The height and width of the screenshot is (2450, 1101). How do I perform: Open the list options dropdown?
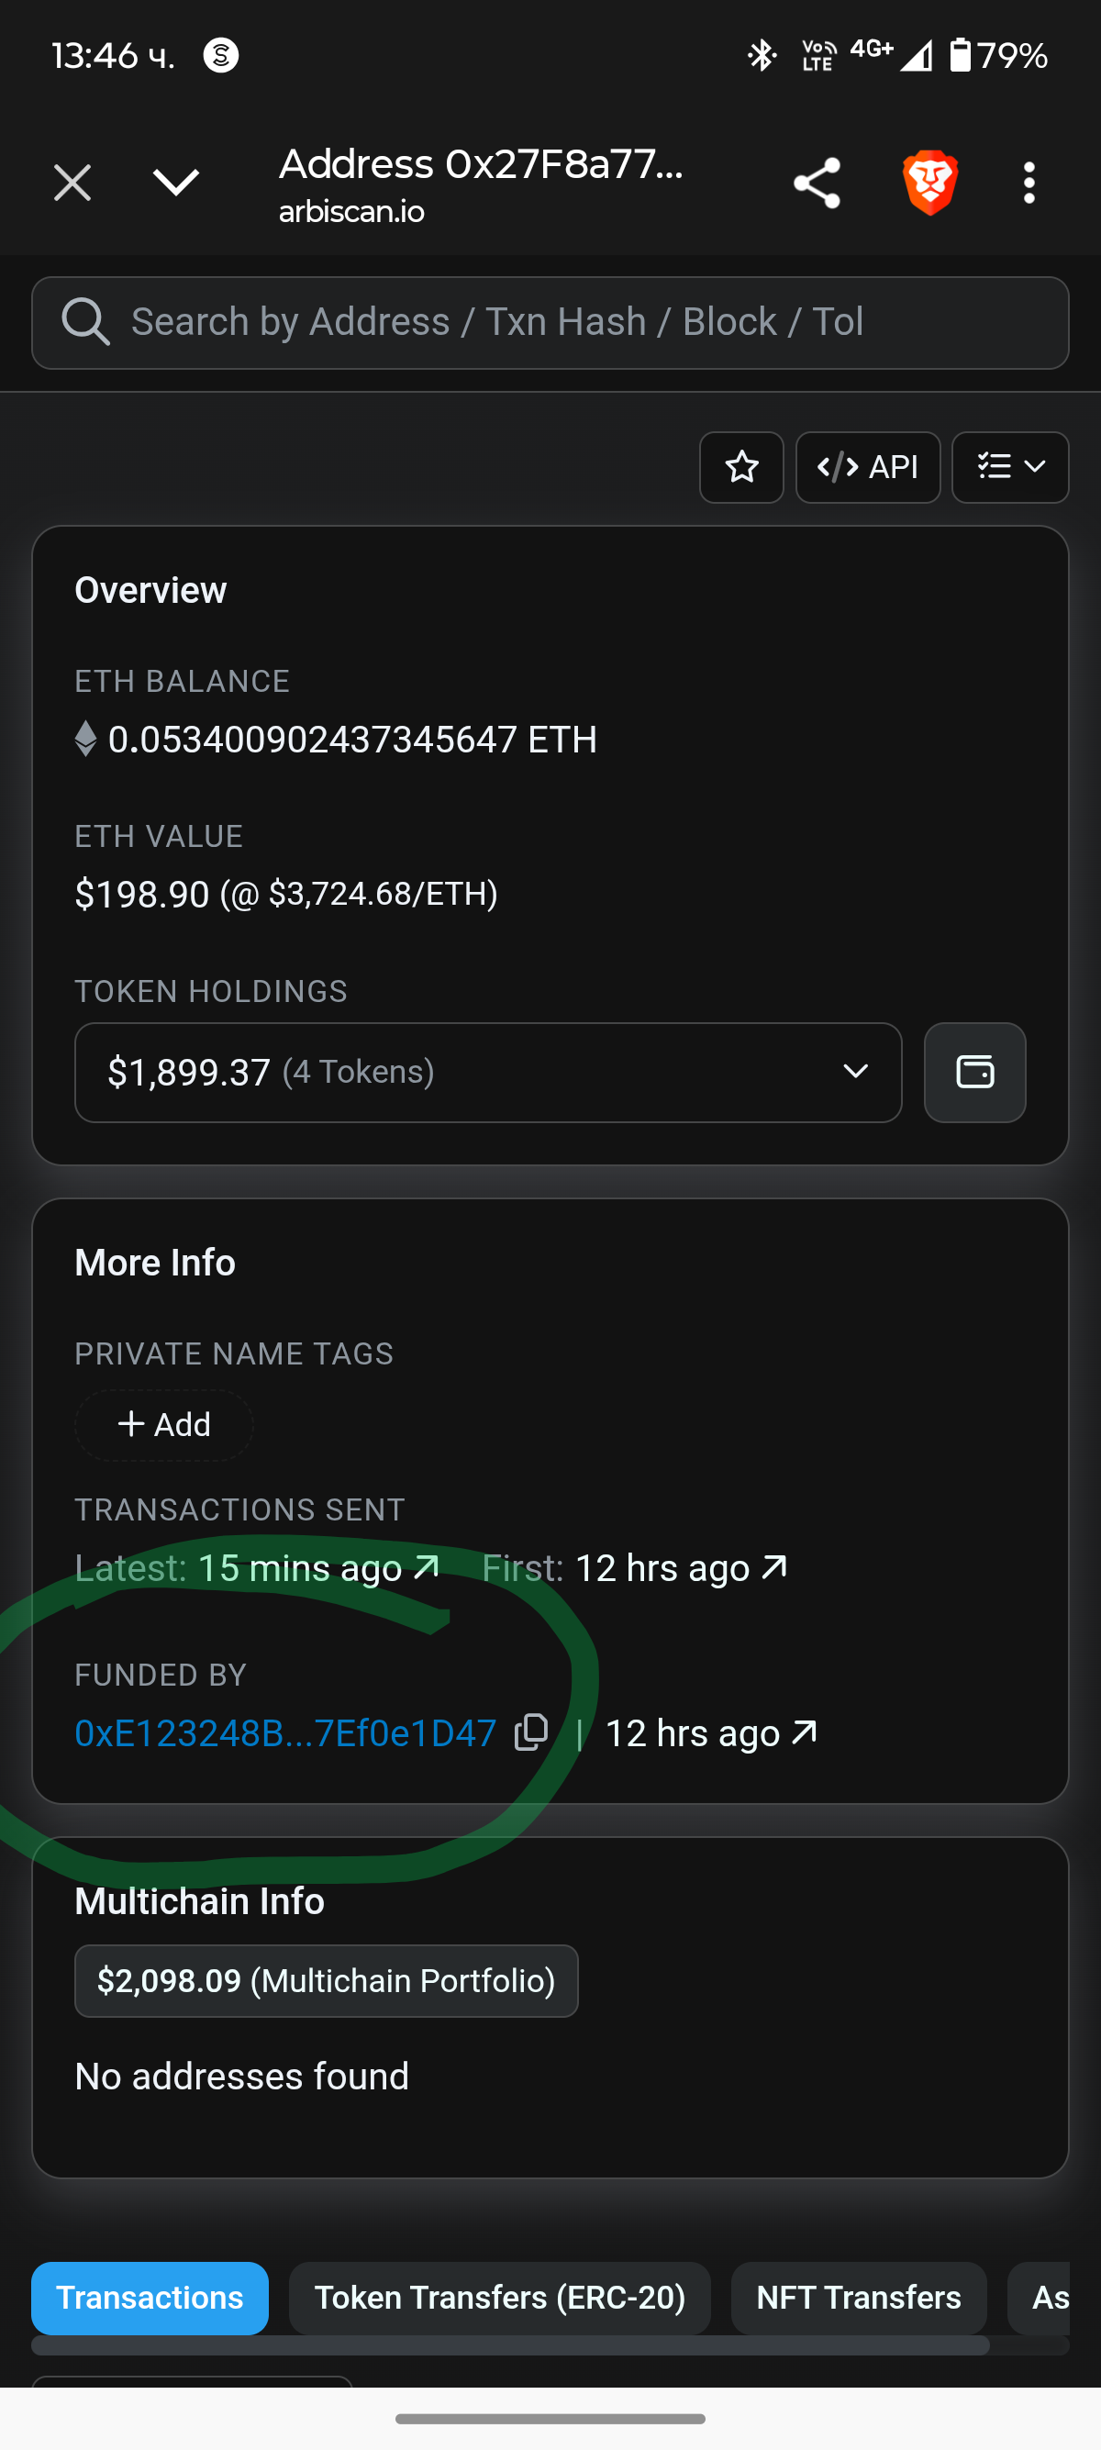pyautogui.click(x=1010, y=467)
